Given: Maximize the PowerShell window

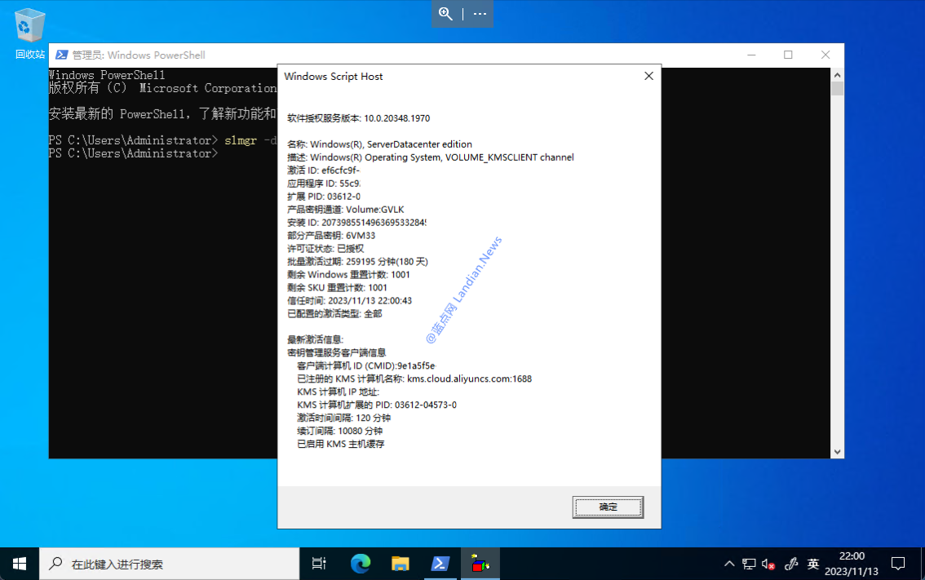Looking at the screenshot, I should (788, 55).
